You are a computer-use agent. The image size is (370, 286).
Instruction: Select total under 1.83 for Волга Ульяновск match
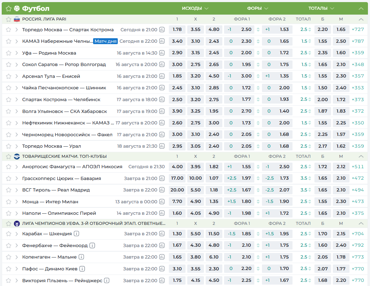click(x=341, y=111)
